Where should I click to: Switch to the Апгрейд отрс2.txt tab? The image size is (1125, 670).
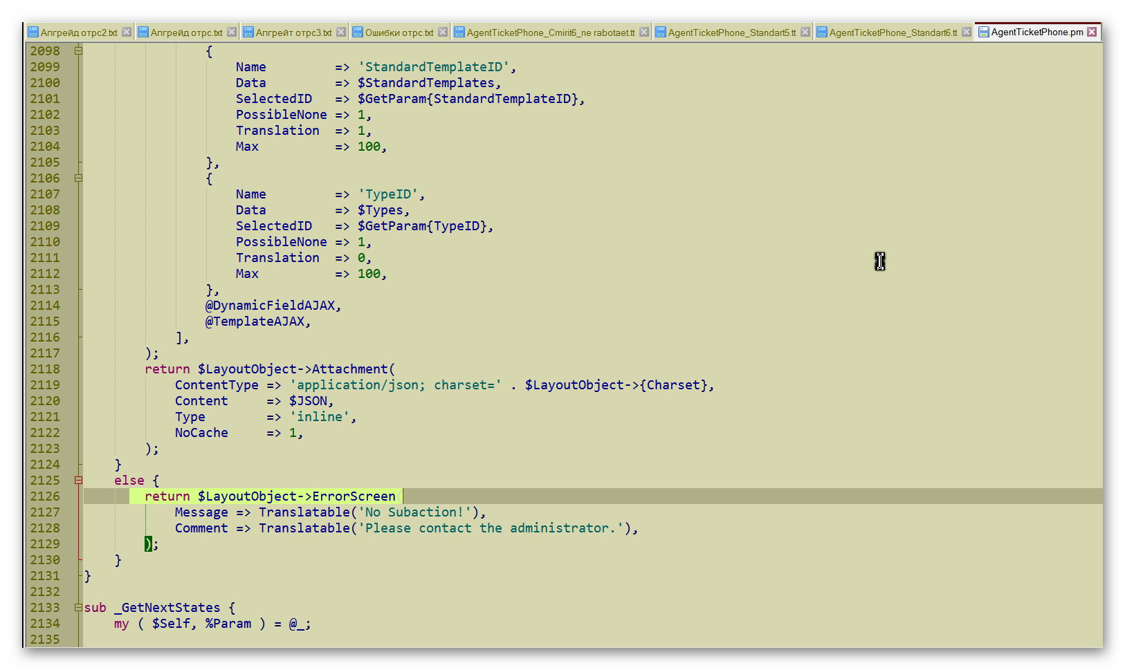79,32
